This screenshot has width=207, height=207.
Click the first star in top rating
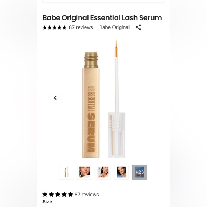(45, 27)
